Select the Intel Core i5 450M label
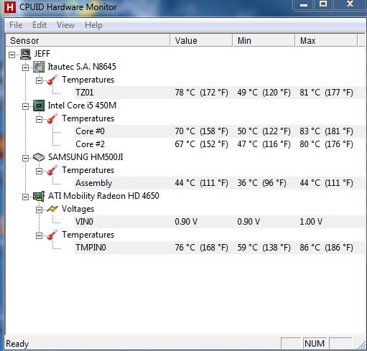The height and width of the screenshot is (351, 367). [x=82, y=106]
